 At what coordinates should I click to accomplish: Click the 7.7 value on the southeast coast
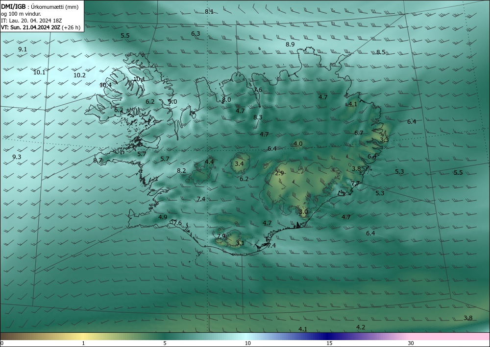tap(355, 184)
